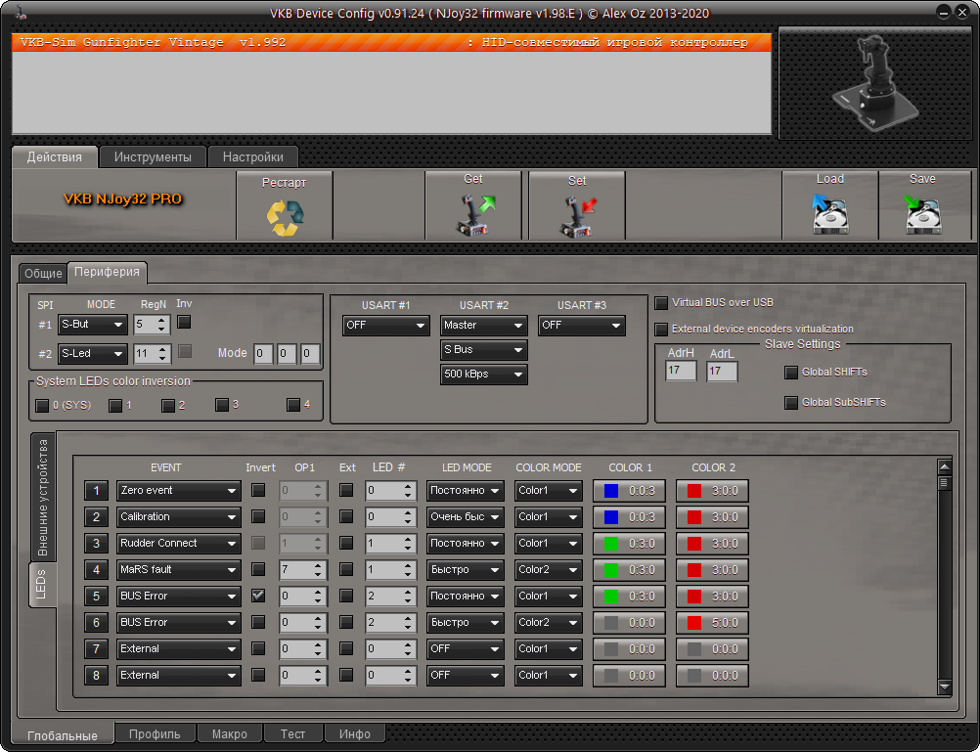Toggle Global SHIFTs checkbox
The image size is (980, 752).
tap(791, 373)
